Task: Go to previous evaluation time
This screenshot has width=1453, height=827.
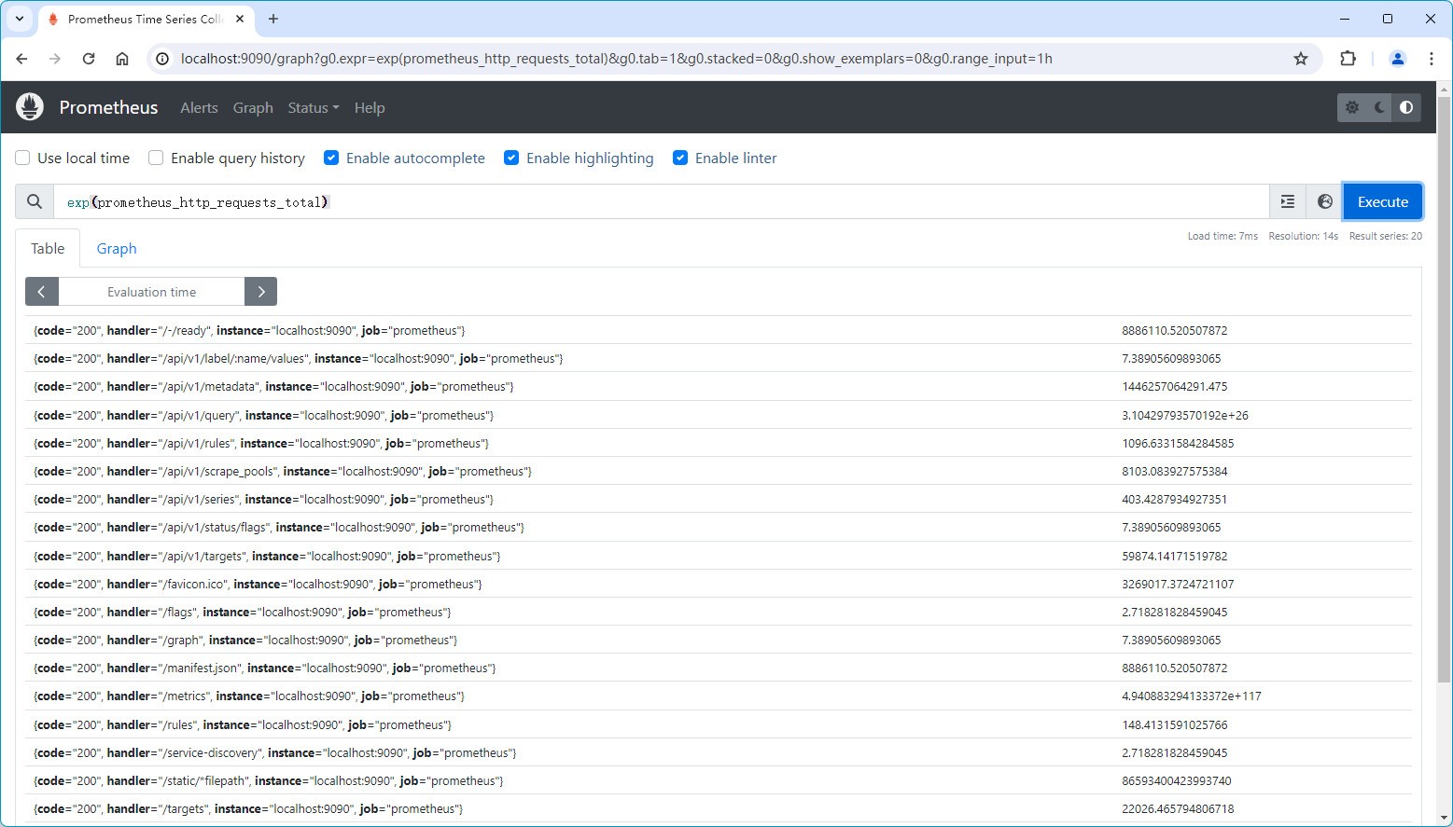Action: (42, 292)
